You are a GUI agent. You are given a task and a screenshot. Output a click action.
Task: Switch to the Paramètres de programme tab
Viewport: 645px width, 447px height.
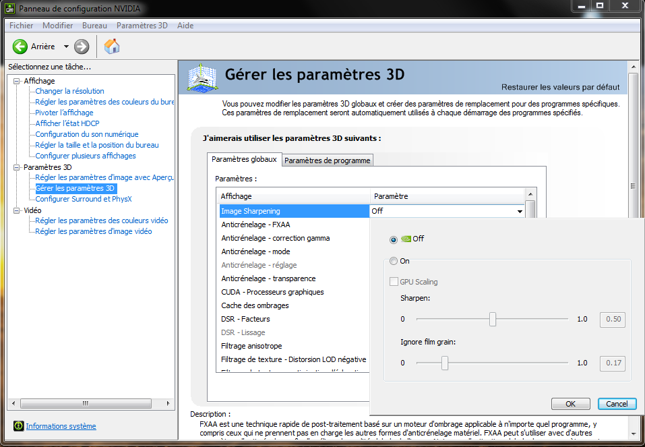tap(328, 160)
